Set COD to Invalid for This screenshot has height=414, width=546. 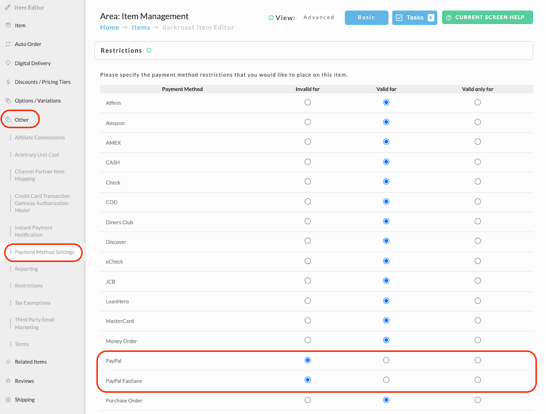307,201
